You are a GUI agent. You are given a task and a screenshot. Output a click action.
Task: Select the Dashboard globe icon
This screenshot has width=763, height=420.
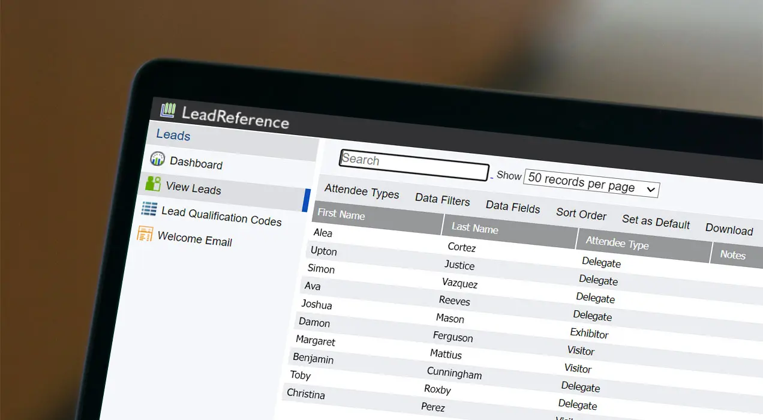point(156,160)
